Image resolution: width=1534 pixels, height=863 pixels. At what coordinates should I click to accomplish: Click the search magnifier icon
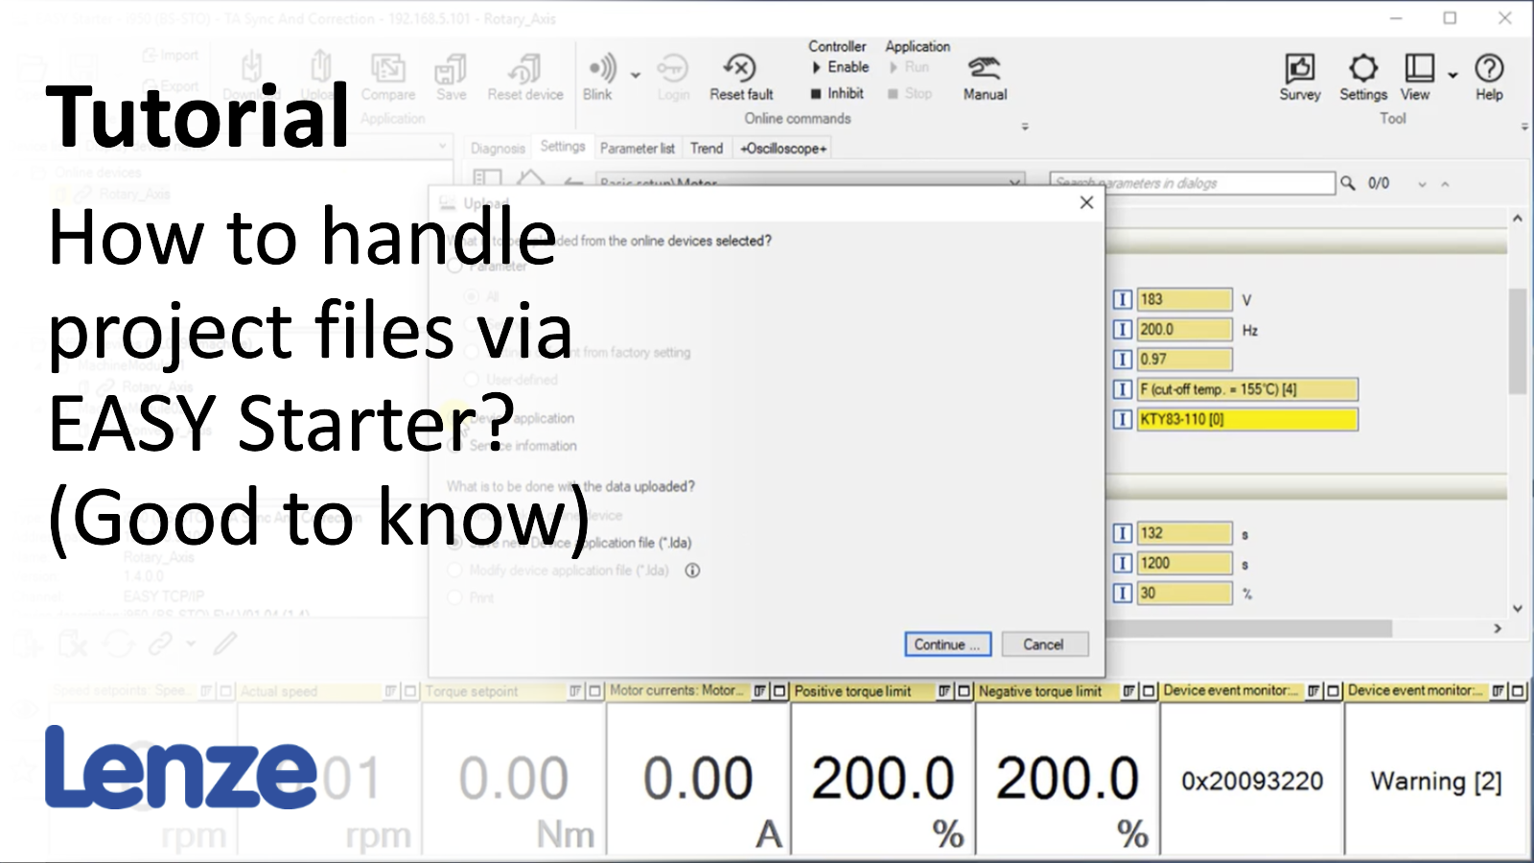tap(1348, 183)
